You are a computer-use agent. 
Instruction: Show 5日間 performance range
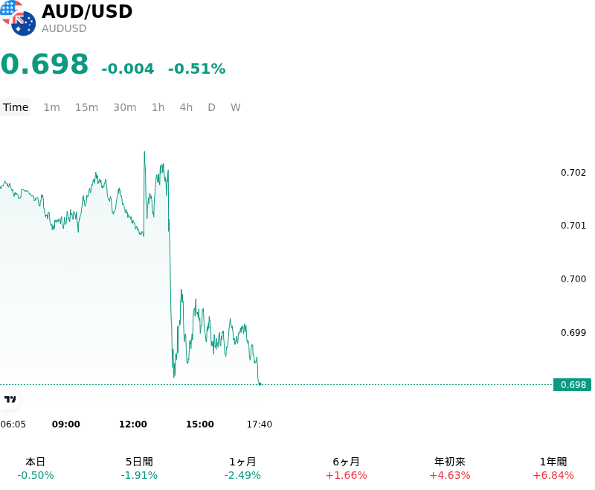(x=139, y=468)
